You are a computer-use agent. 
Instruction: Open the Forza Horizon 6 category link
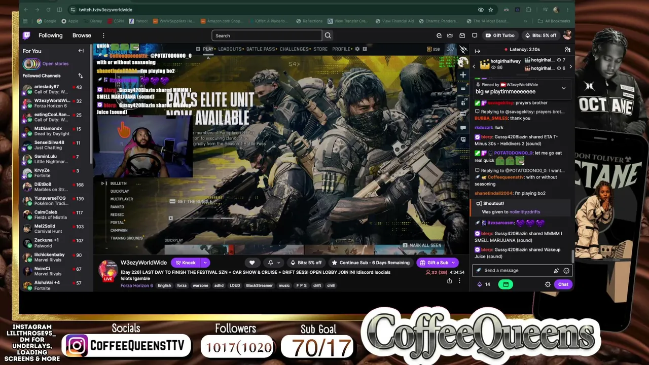click(x=136, y=285)
